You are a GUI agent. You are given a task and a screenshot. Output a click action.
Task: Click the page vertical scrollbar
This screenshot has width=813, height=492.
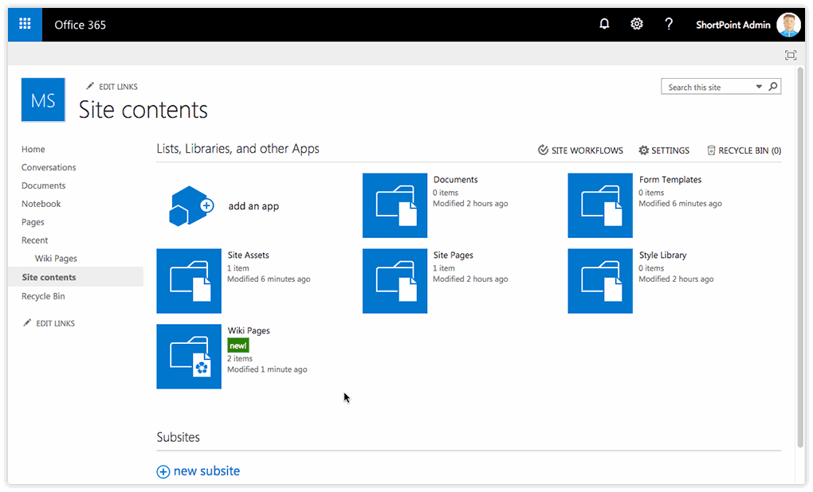point(800,256)
